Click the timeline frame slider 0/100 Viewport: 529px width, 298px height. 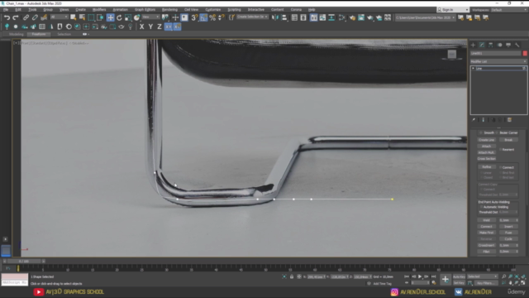point(24,262)
